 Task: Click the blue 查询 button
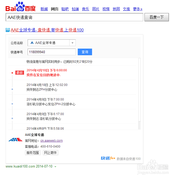pos(85,52)
